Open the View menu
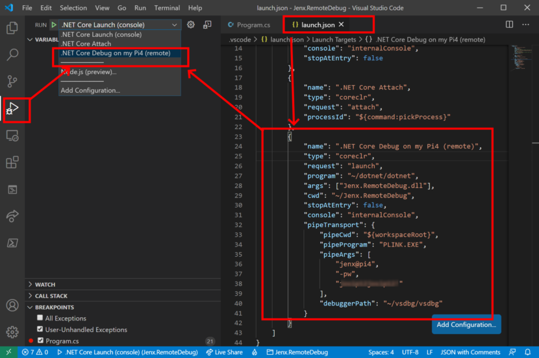539x358 pixels. 102,8
